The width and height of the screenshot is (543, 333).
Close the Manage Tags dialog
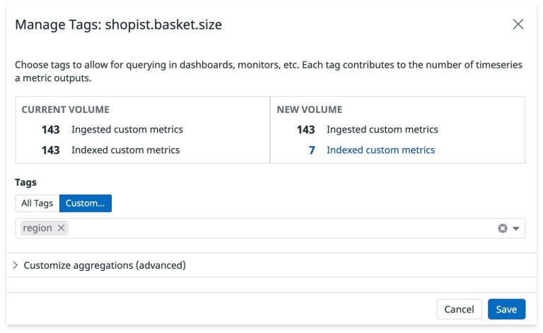[x=518, y=25]
